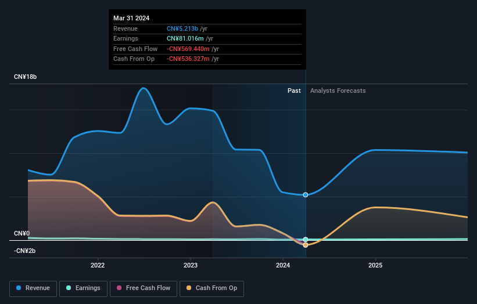Click the -CN¥569.440m free cash flow value
Screen dimensions: 477x304
[188, 49]
